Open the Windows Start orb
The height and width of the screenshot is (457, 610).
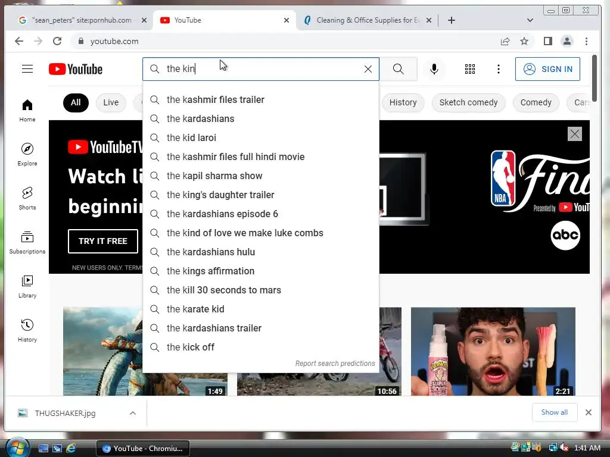(17, 448)
